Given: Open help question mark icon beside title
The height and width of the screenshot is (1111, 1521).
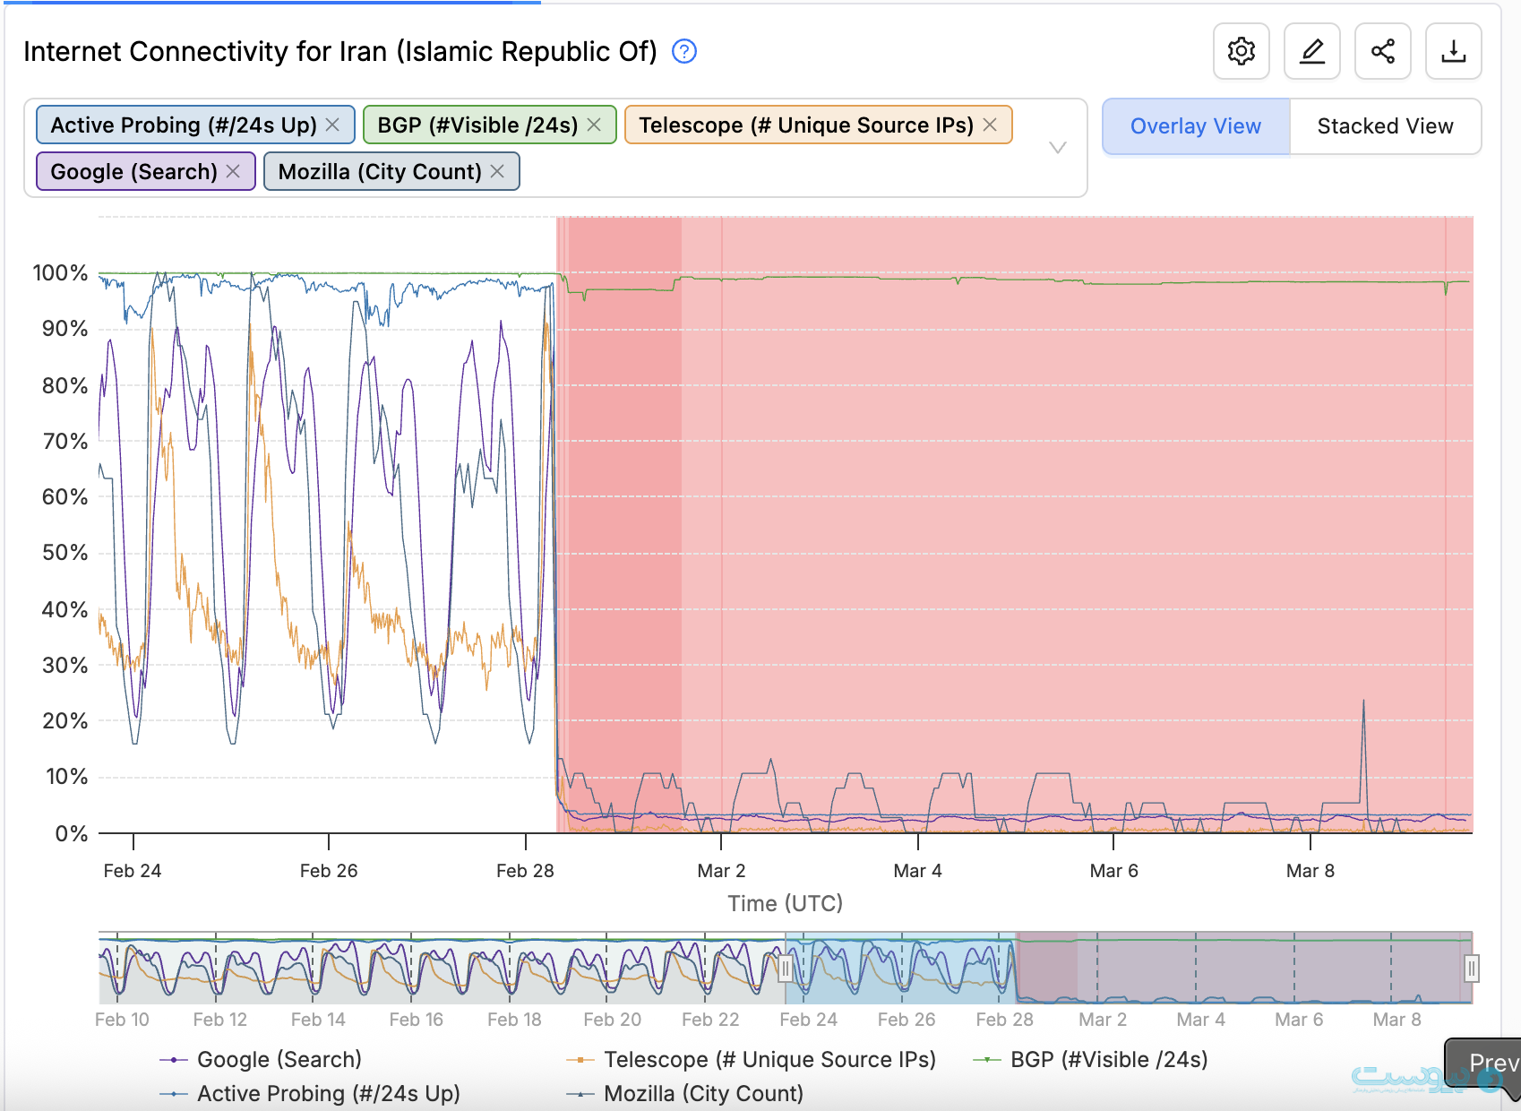Looking at the screenshot, I should [x=684, y=52].
